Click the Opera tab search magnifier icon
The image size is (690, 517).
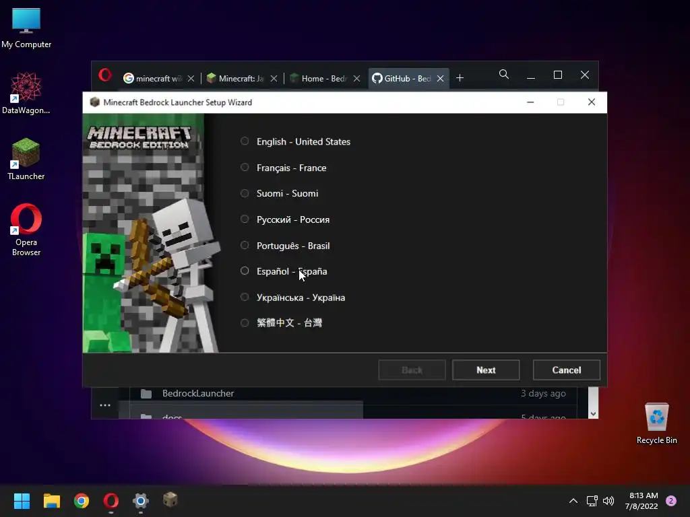(x=504, y=74)
